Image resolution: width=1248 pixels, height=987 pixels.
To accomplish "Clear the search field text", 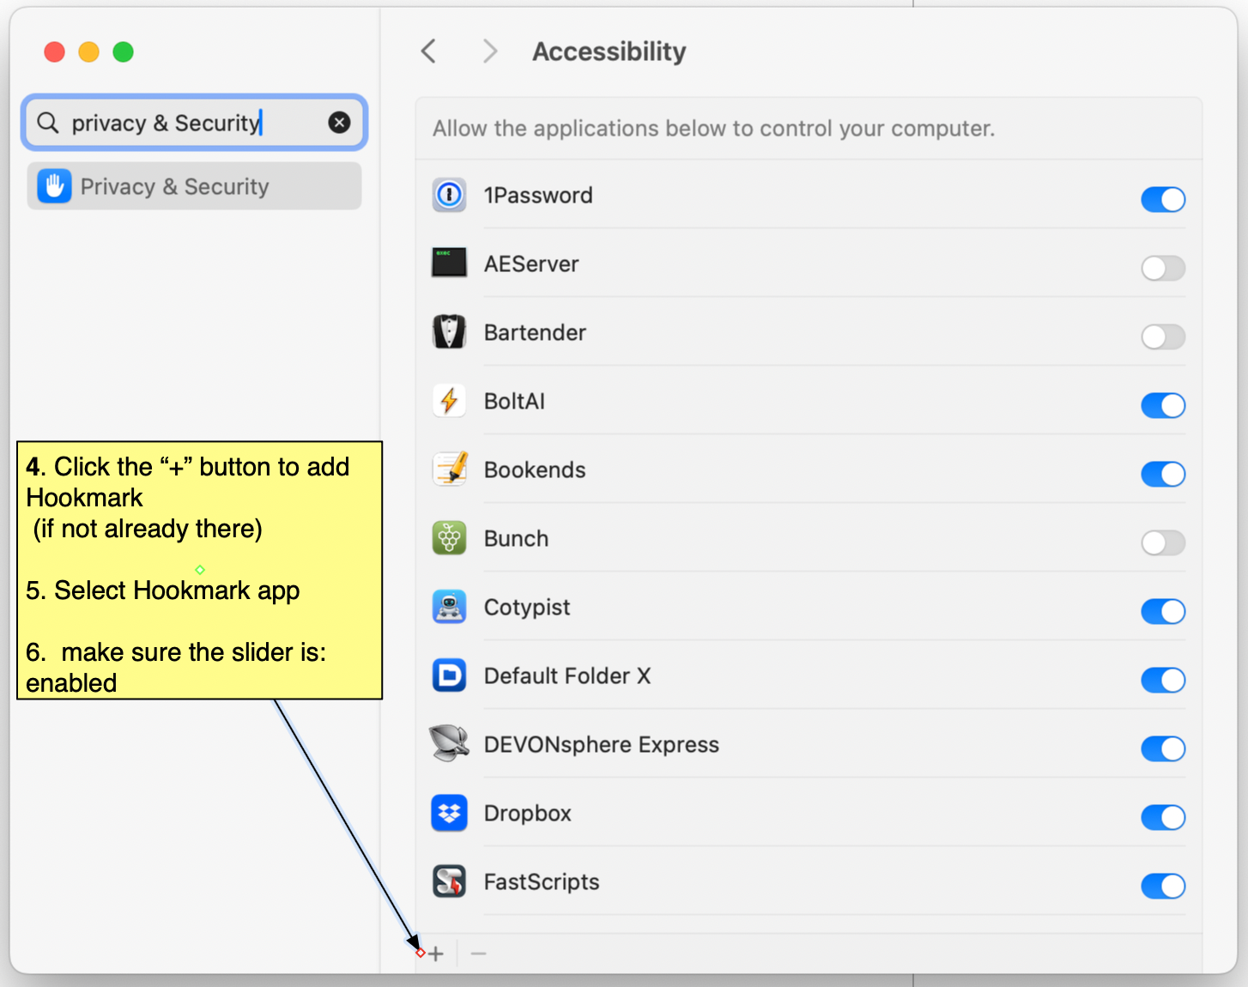I will 339,123.
